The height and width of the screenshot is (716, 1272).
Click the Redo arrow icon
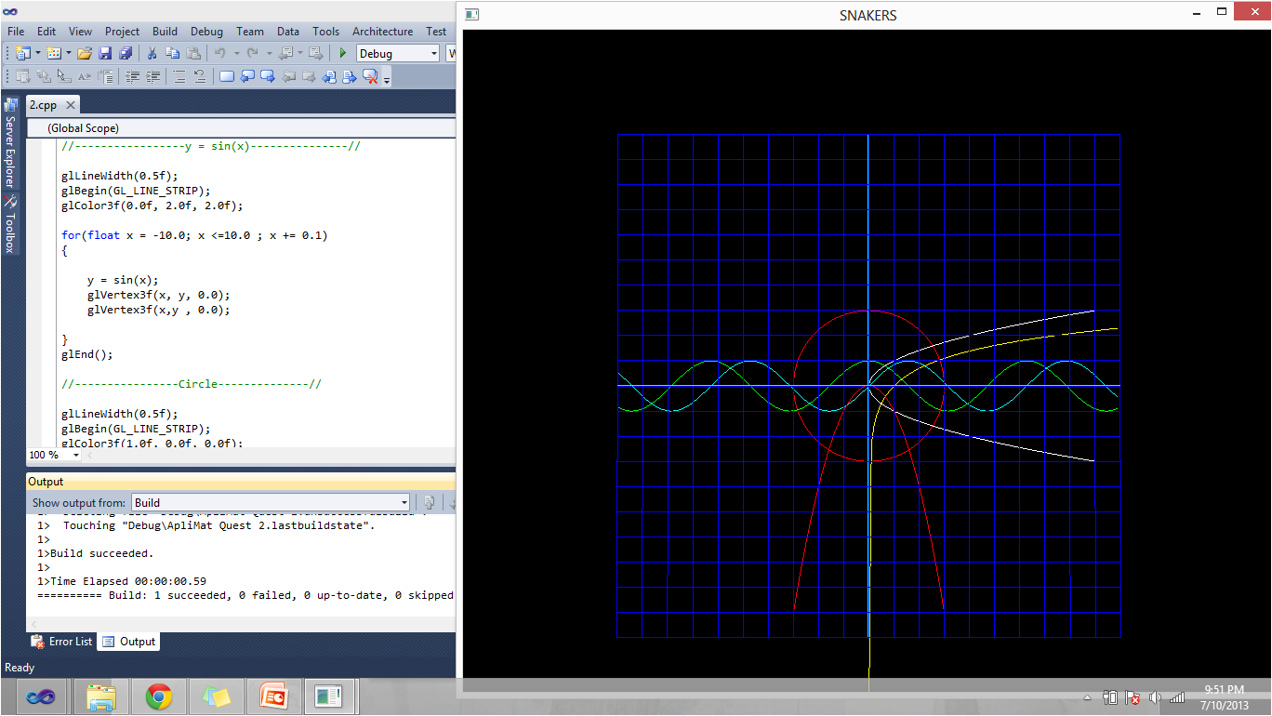pos(252,53)
